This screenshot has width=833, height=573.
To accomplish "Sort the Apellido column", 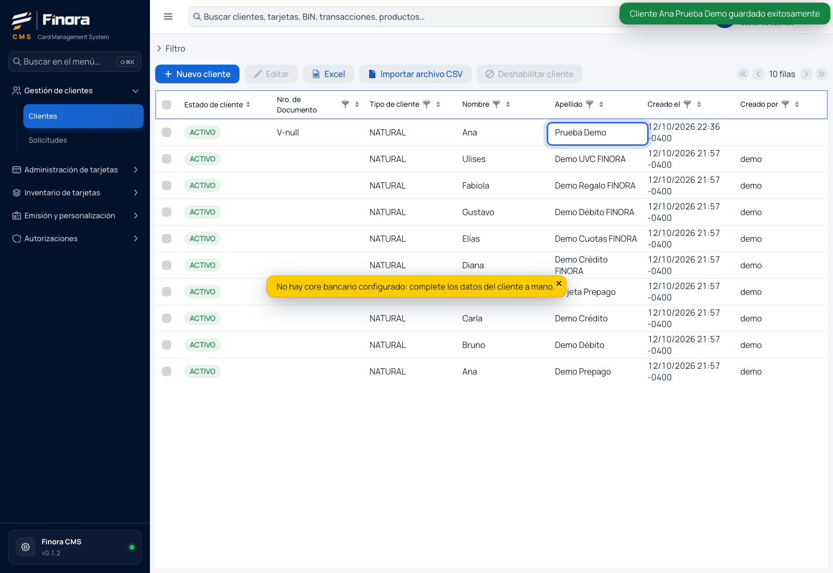I will (x=601, y=105).
